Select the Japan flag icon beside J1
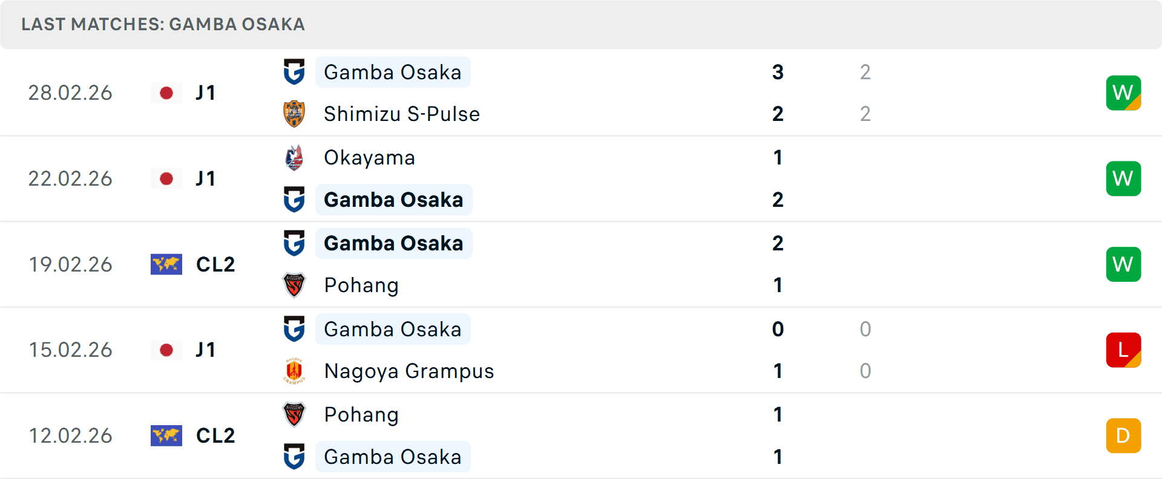The image size is (1162, 479). pyautogui.click(x=166, y=93)
